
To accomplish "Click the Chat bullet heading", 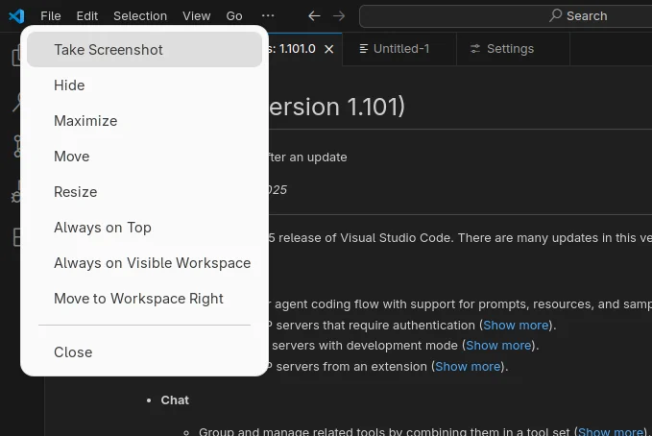I will click(x=175, y=400).
